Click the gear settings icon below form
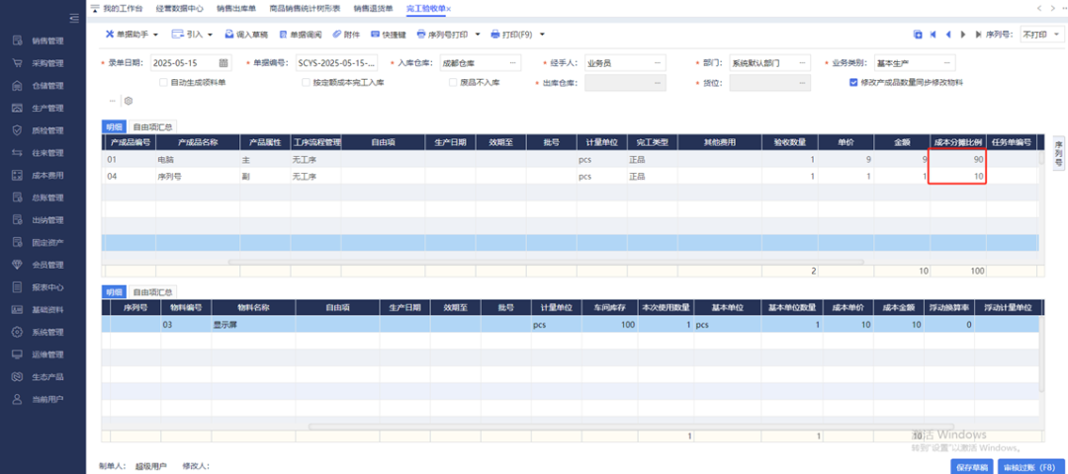1068x474 pixels. 128,101
